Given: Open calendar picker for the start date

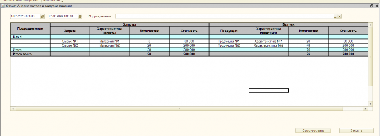Looking at the screenshot, I should coord(43,16).
